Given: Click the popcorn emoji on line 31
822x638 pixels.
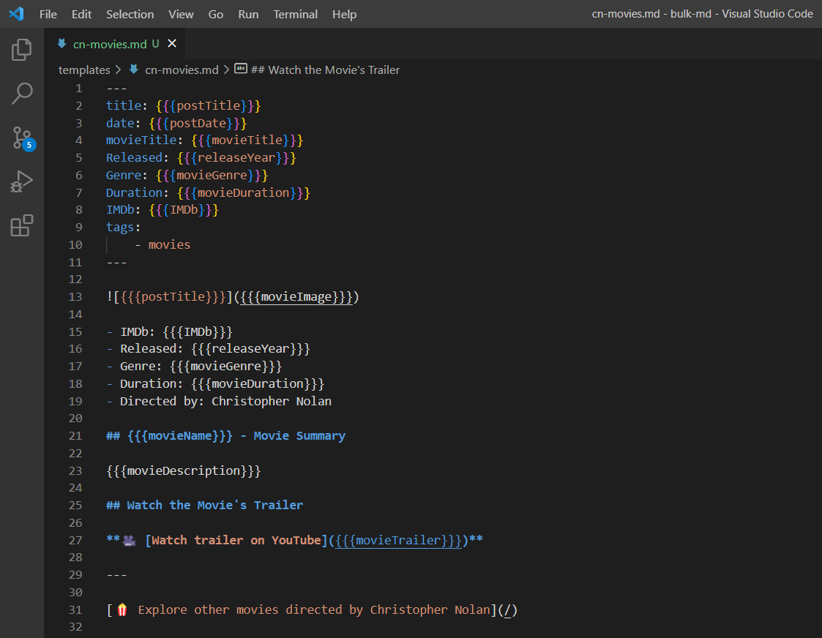Looking at the screenshot, I should coord(122,609).
